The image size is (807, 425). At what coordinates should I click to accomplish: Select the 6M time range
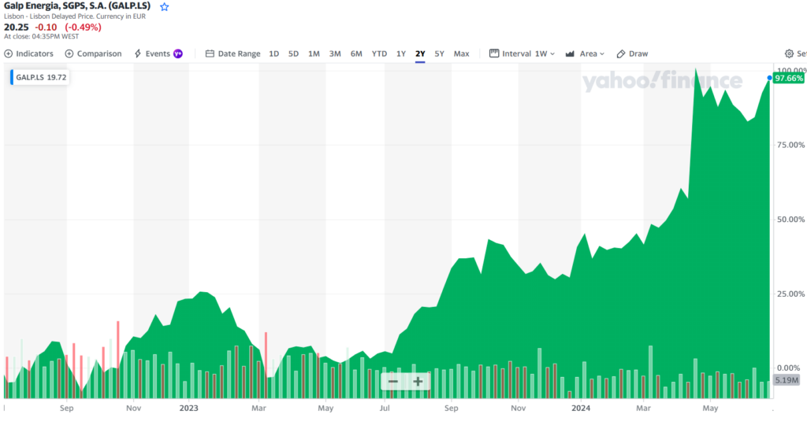356,54
